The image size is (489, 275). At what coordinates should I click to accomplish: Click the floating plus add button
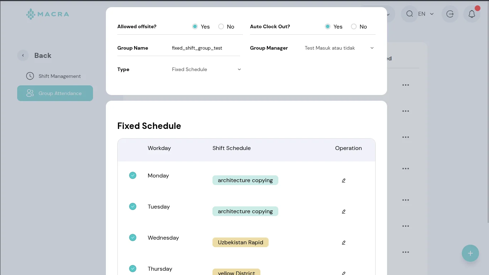[470, 253]
